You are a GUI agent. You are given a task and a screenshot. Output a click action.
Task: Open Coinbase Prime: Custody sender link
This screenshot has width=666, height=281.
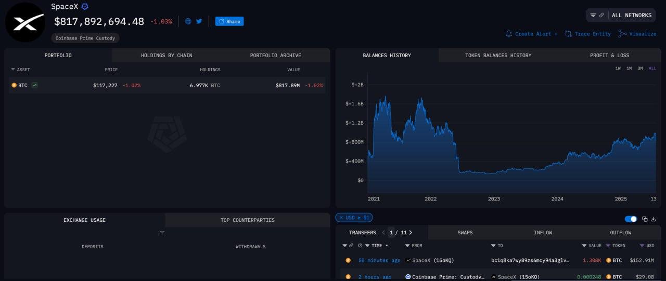[x=447, y=277]
